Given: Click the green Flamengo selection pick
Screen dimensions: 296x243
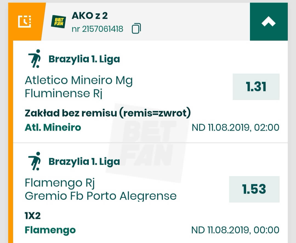Looking at the screenshot, I should click(50, 230).
